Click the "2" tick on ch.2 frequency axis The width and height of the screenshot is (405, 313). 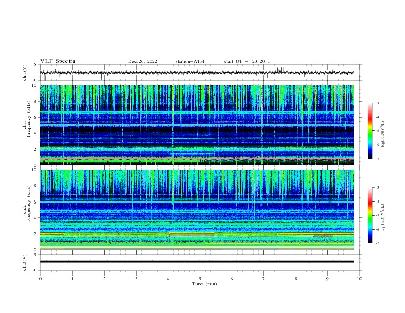[36, 234]
